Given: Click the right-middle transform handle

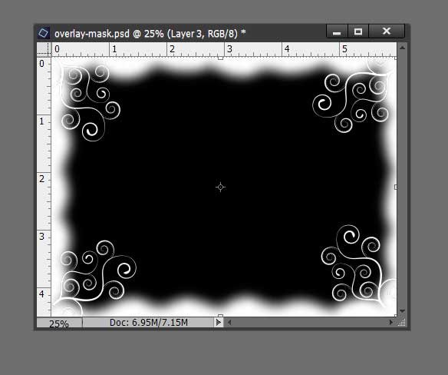Looking at the screenshot, I should click(395, 187).
